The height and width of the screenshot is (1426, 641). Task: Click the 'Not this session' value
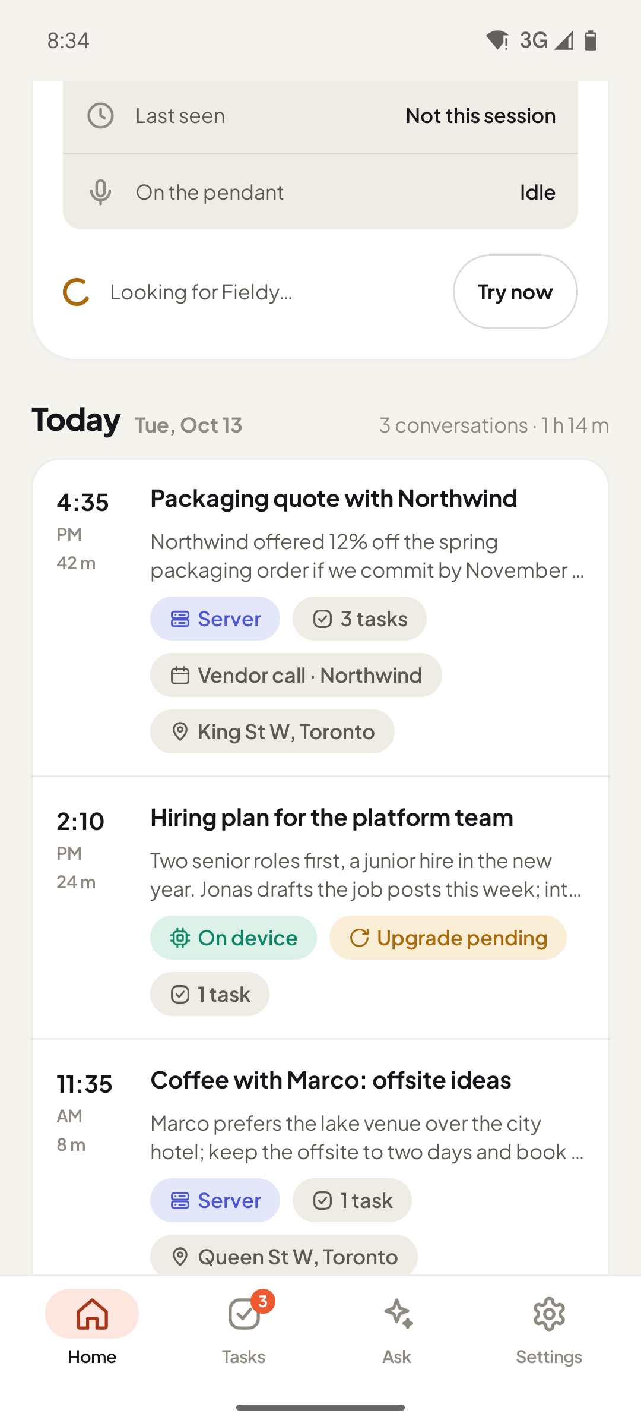click(481, 116)
